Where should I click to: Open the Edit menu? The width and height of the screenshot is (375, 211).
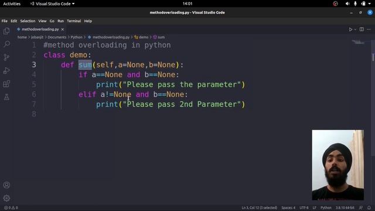click(14, 21)
